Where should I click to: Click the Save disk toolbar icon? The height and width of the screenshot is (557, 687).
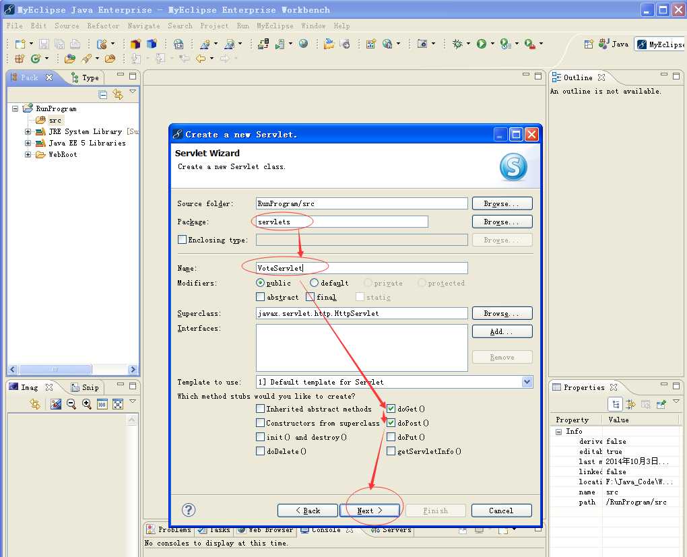click(43, 44)
